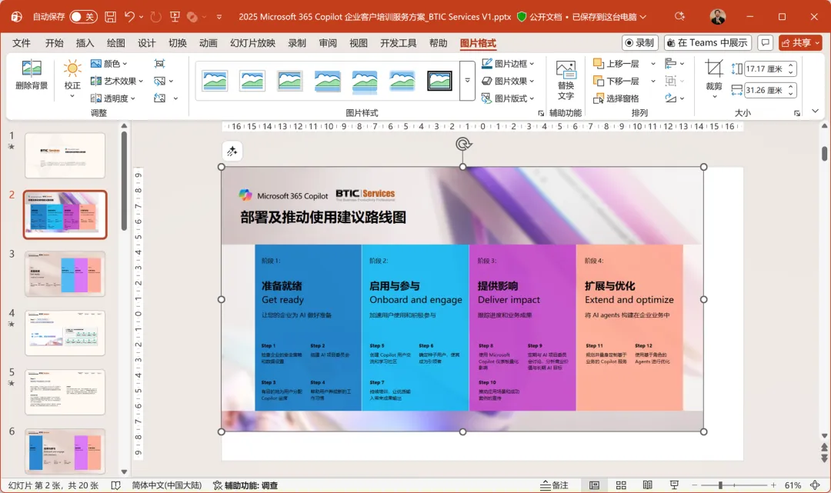Switch to the Design tab
The width and height of the screenshot is (831, 493).
[x=146, y=43]
